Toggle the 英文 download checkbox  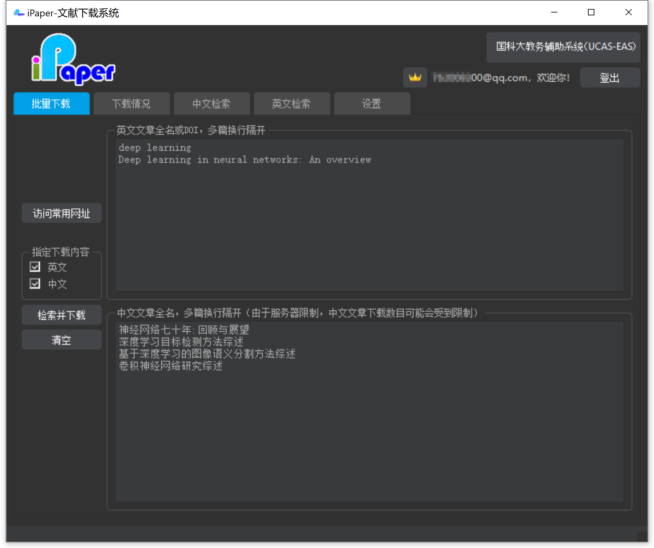(35, 267)
